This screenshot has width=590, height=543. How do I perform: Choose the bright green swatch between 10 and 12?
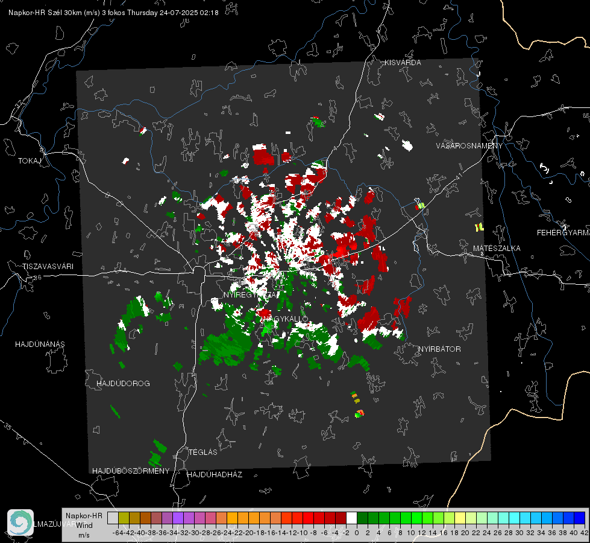(x=416, y=518)
